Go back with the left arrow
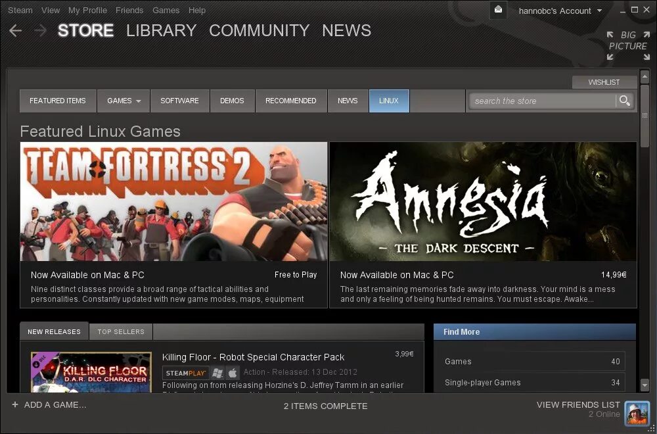Viewport: 657px width, 434px height. click(x=16, y=31)
